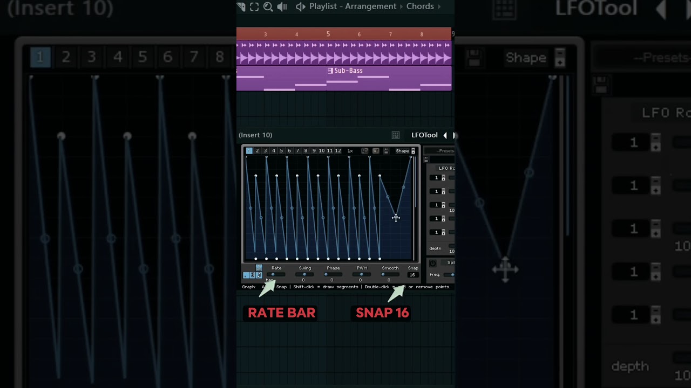Click the (Insert 10) label

coord(255,135)
